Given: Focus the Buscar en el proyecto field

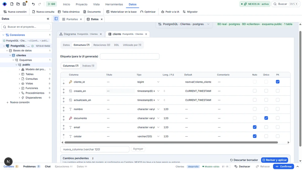Looking at the screenshot, I should point(26,27).
